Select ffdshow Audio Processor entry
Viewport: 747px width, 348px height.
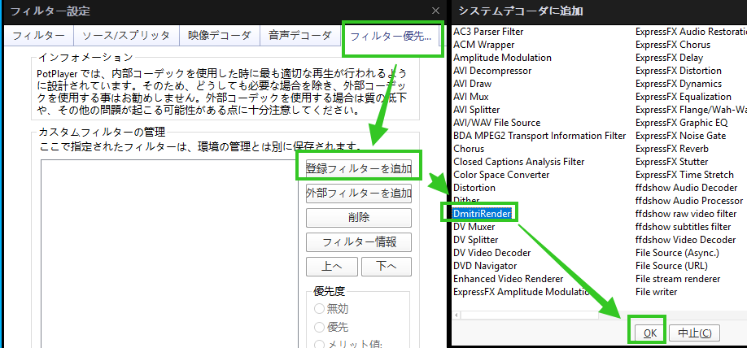pyautogui.click(x=689, y=200)
